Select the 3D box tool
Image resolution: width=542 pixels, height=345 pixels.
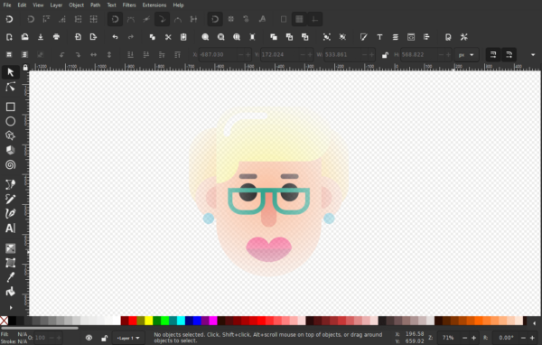(x=10, y=150)
